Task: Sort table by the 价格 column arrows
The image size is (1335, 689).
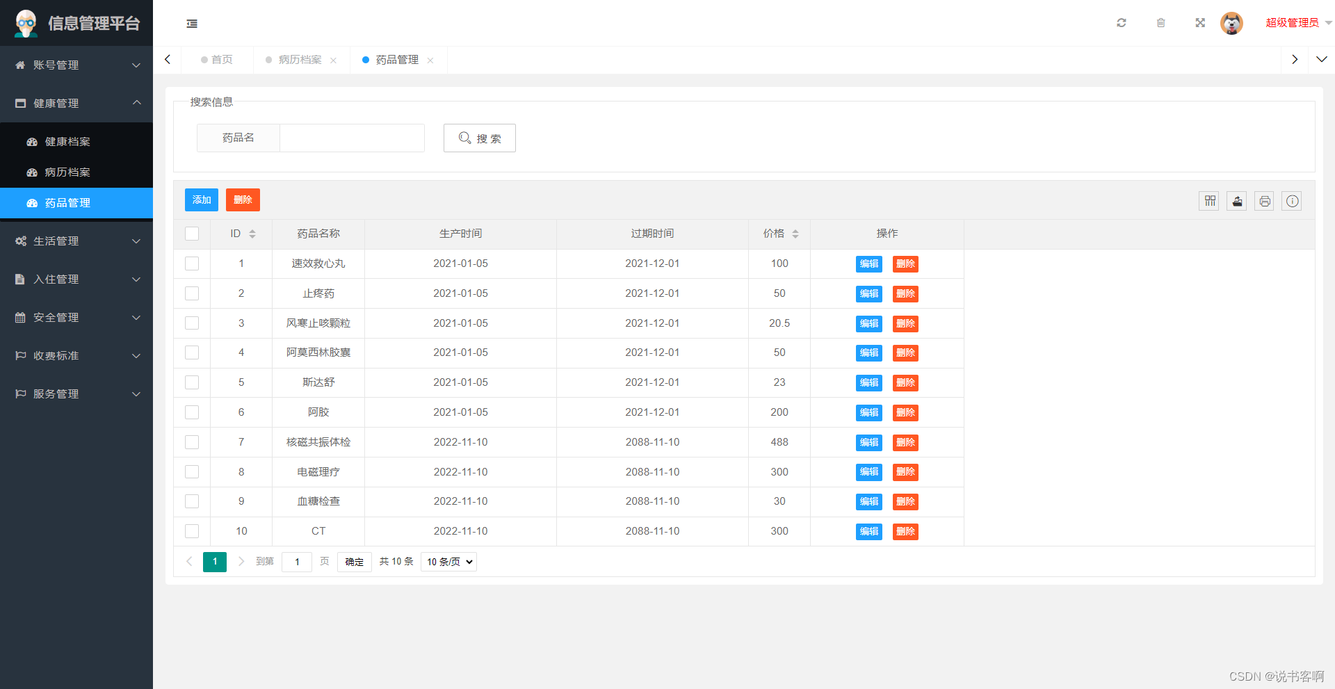Action: click(795, 234)
